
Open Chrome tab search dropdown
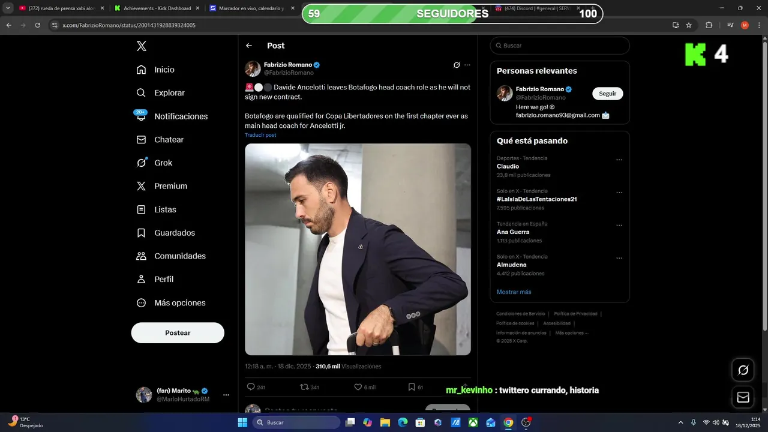(x=8, y=8)
